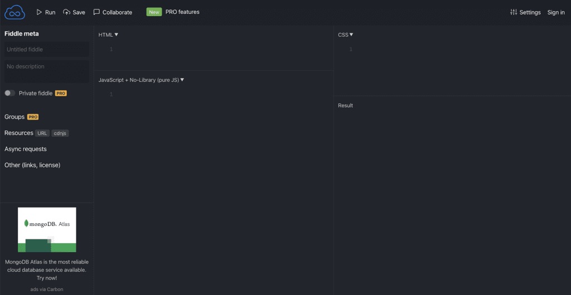Expand the Async requests section
The width and height of the screenshot is (571, 295).
tap(26, 149)
